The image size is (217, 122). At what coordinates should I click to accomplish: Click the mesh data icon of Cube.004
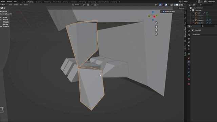210,23
